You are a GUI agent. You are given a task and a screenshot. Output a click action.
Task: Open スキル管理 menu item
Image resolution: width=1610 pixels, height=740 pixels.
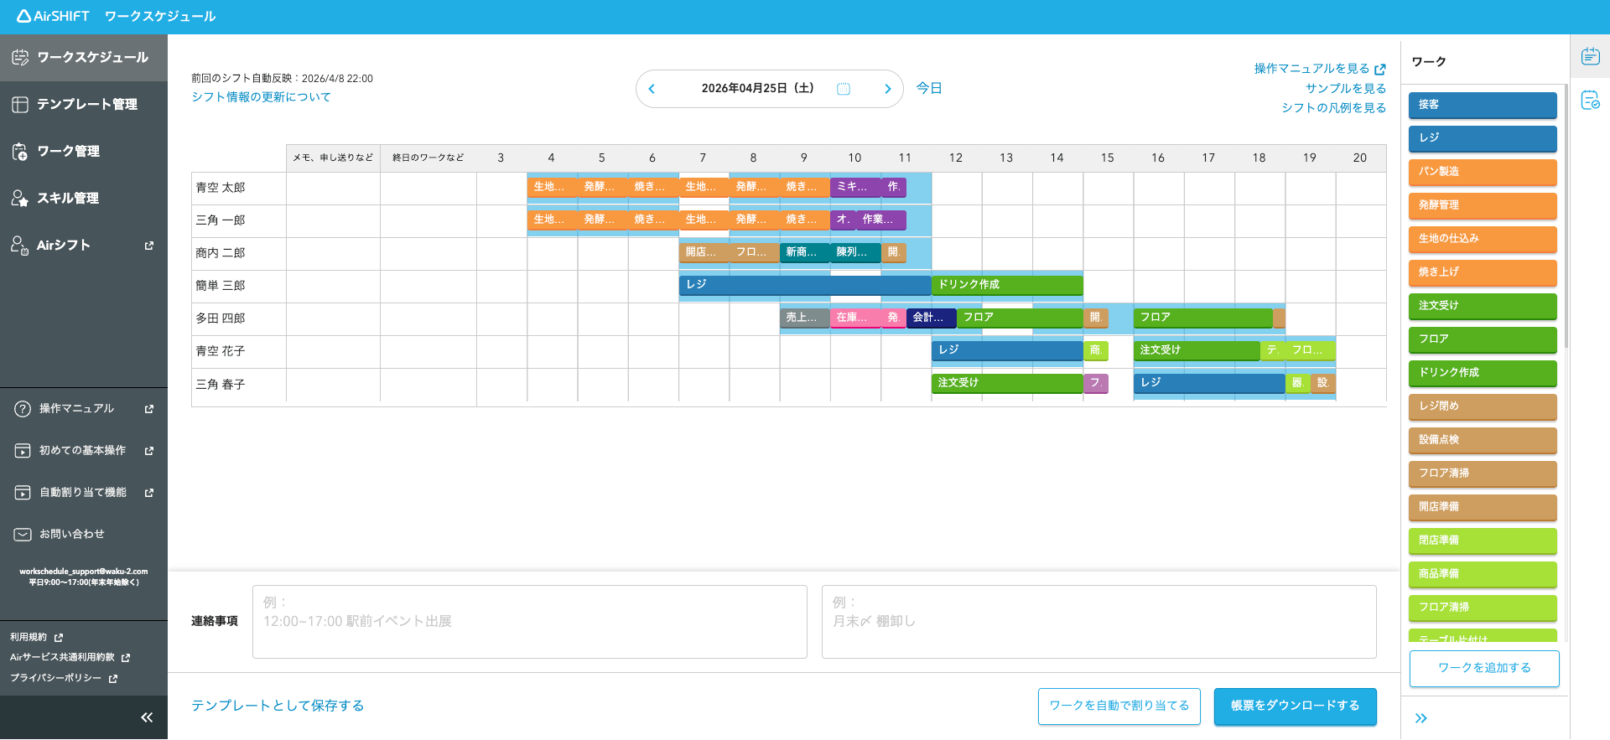pyautogui.click(x=84, y=198)
